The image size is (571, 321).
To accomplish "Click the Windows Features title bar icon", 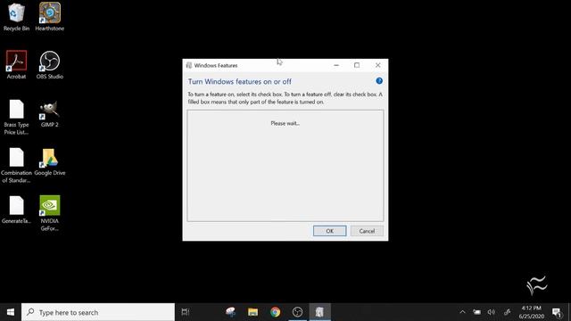I will pyautogui.click(x=188, y=65).
